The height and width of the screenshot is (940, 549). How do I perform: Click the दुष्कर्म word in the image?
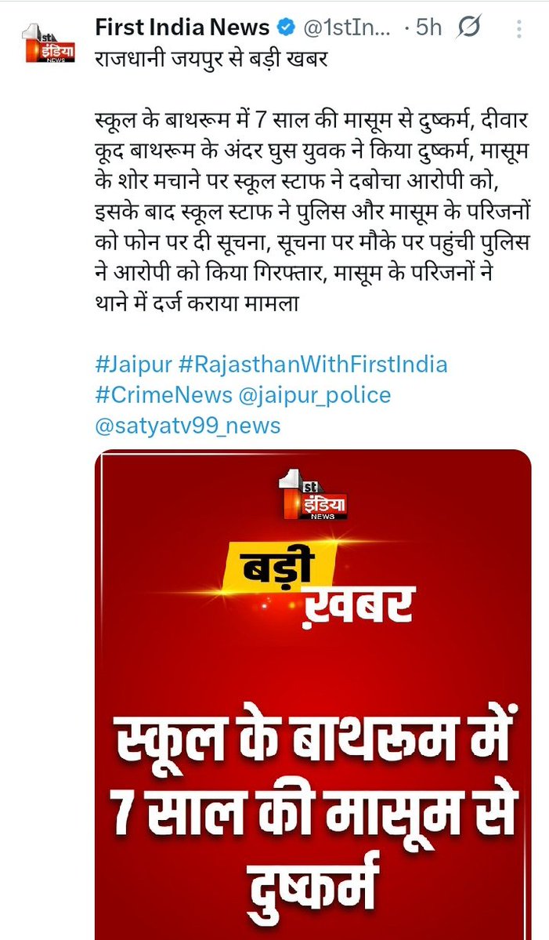tap(313, 884)
